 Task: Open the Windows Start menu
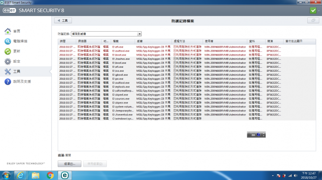point(6,176)
